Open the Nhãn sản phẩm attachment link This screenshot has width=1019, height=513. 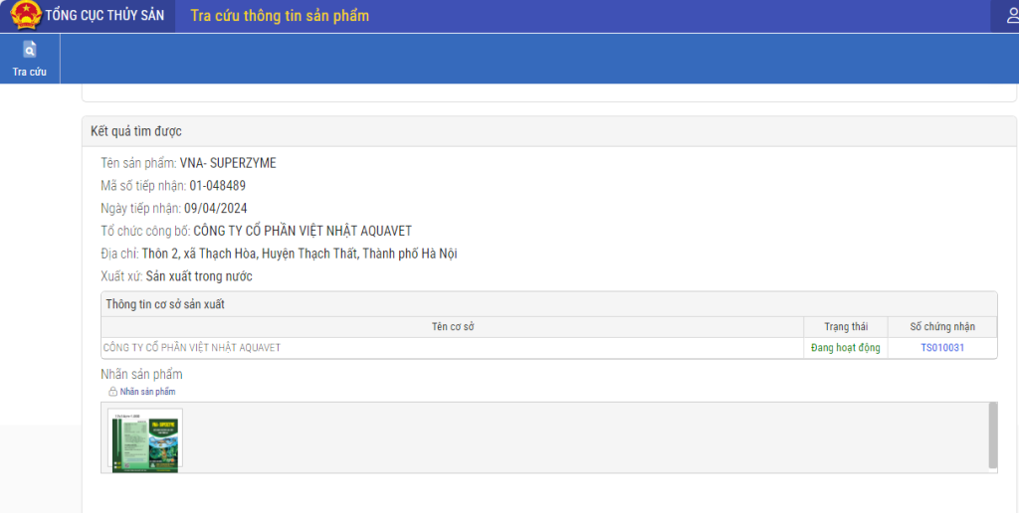(147, 392)
